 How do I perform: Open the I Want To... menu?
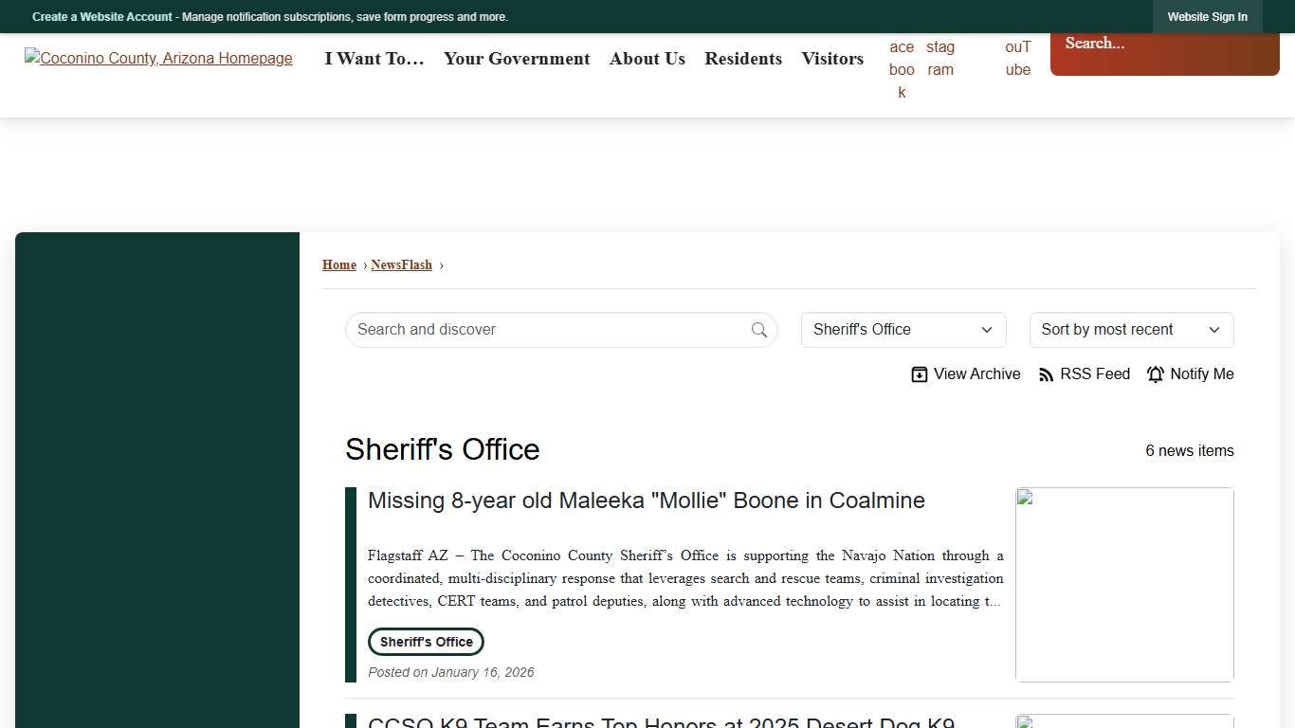374,59
